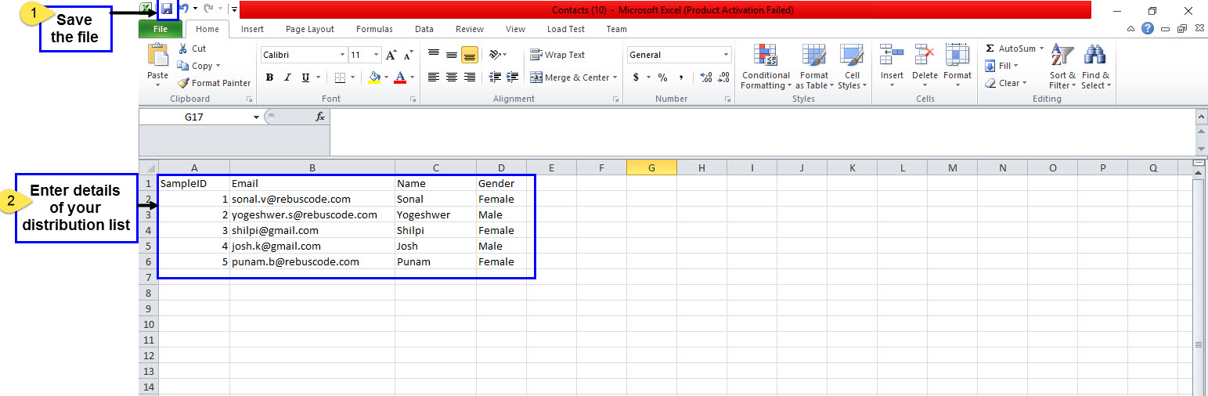Open the Copy dropdown arrow
Viewport: 1208px width, 396px height.
(218, 66)
